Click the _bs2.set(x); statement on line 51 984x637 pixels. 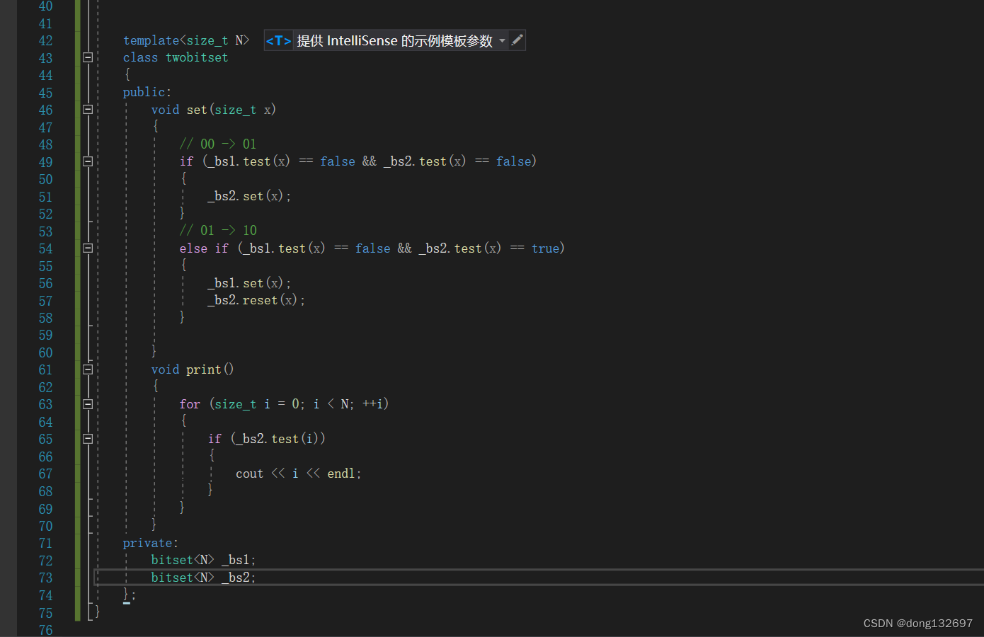pyautogui.click(x=249, y=196)
